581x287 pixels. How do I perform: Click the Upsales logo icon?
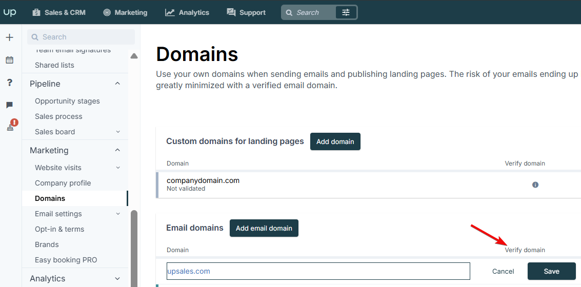pyautogui.click(x=10, y=12)
